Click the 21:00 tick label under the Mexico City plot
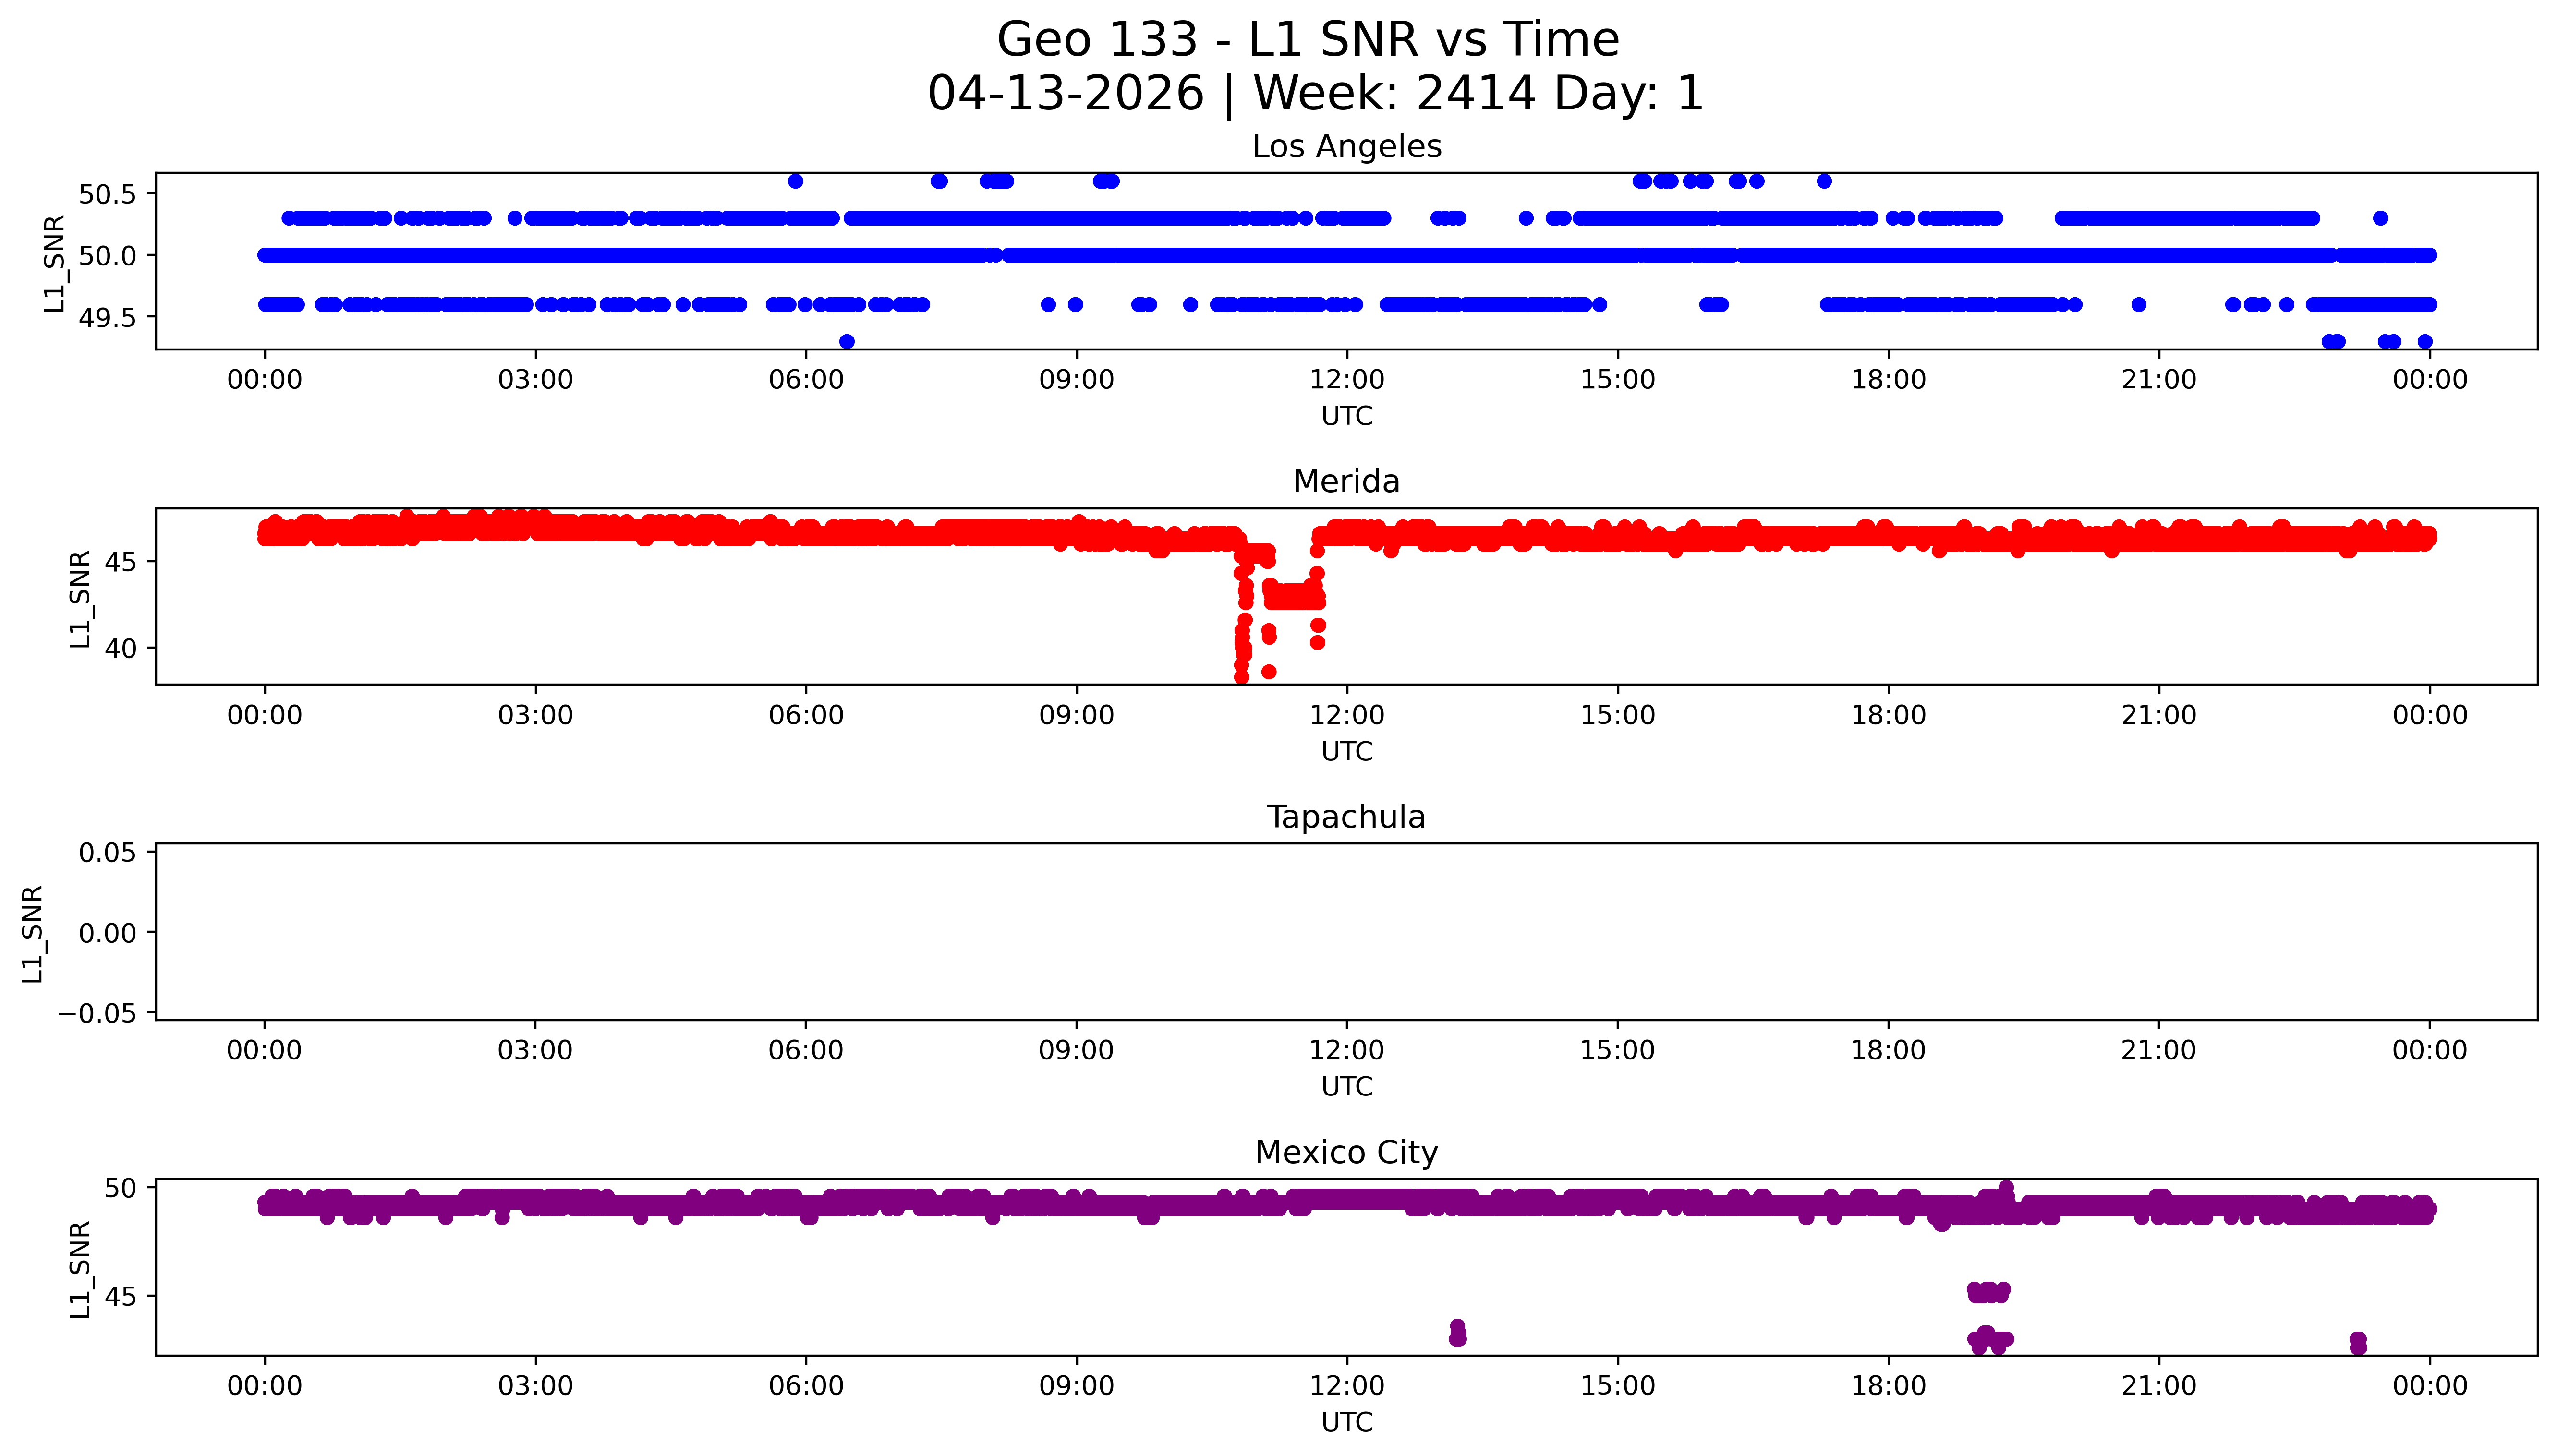 coord(2158,1386)
